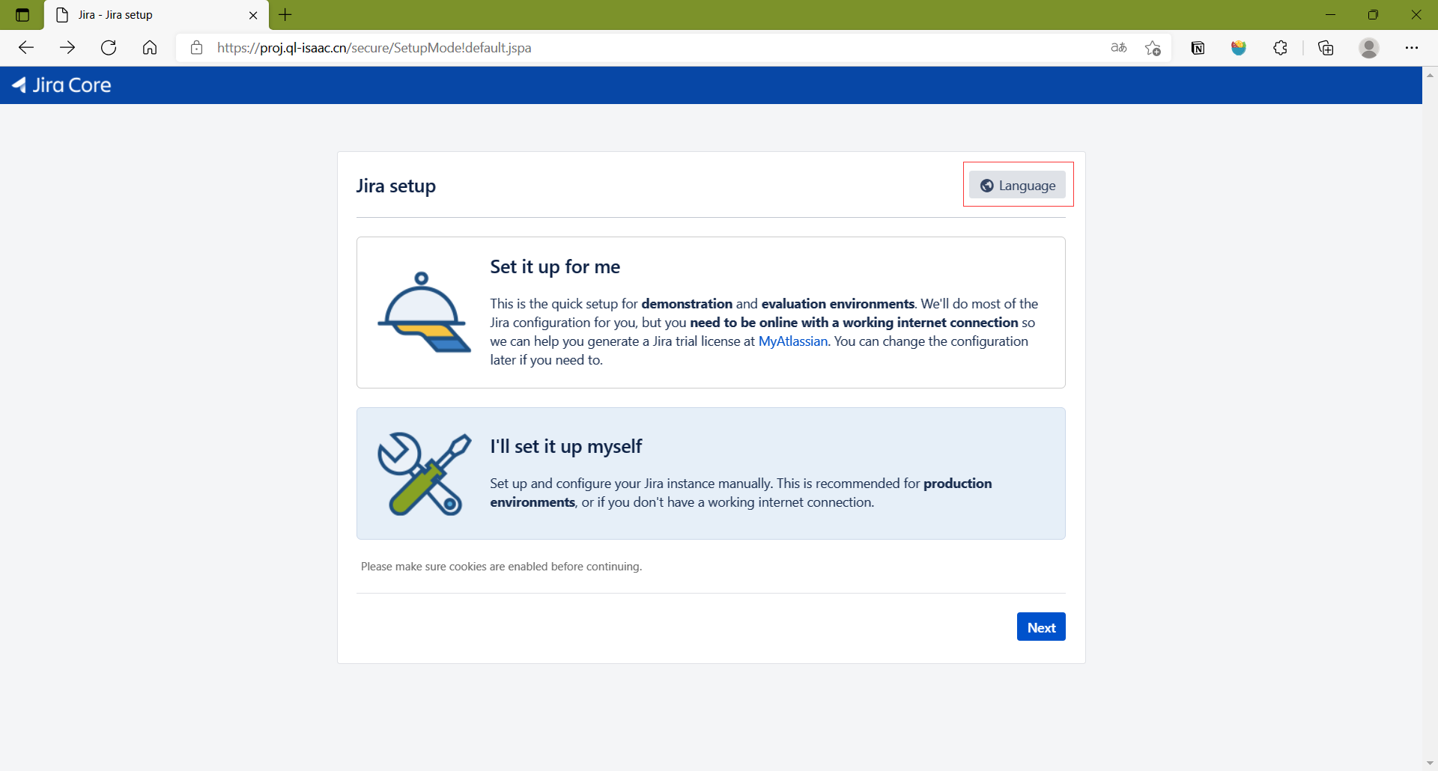1438x771 pixels.
Task: Click the browser back arrow
Action: click(26, 48)
